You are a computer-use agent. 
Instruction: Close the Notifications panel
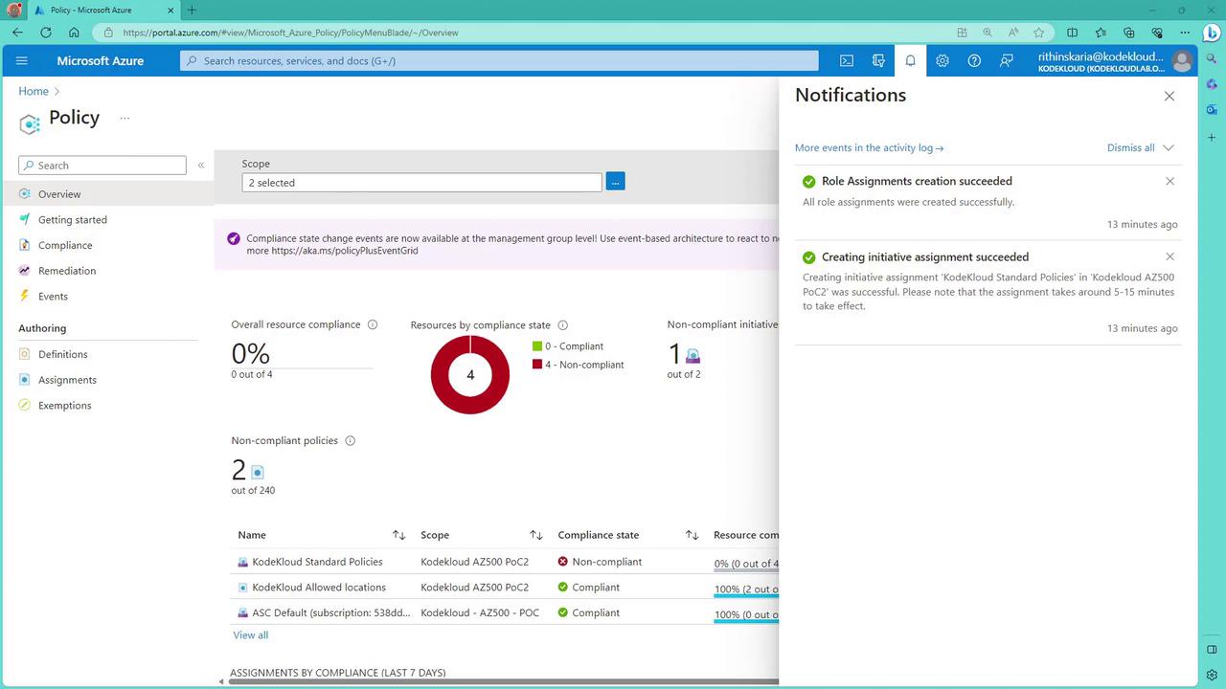pos(1169,96)
